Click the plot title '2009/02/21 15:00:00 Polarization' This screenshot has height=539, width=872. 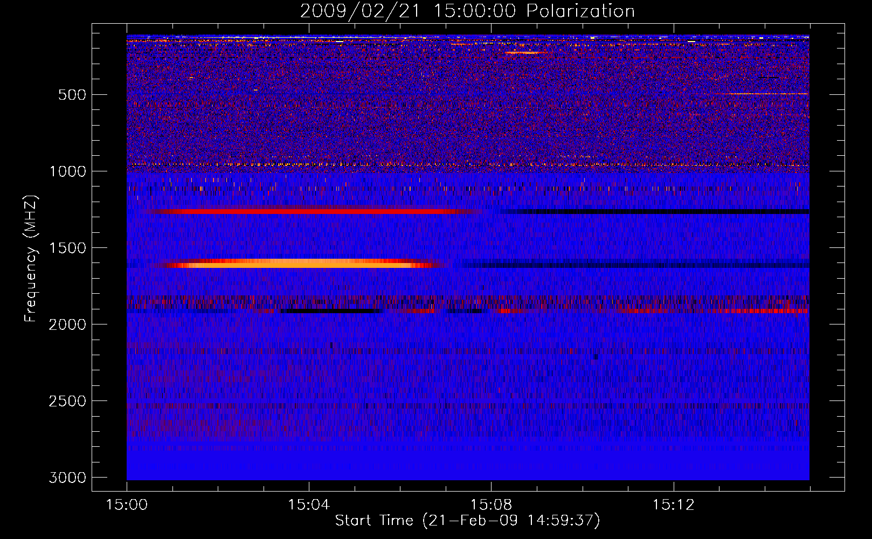click(x=467, y=11)
